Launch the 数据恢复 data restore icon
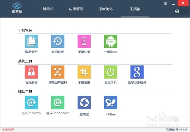Viewport: 190px width, 132px height. [x=58, y=41]
